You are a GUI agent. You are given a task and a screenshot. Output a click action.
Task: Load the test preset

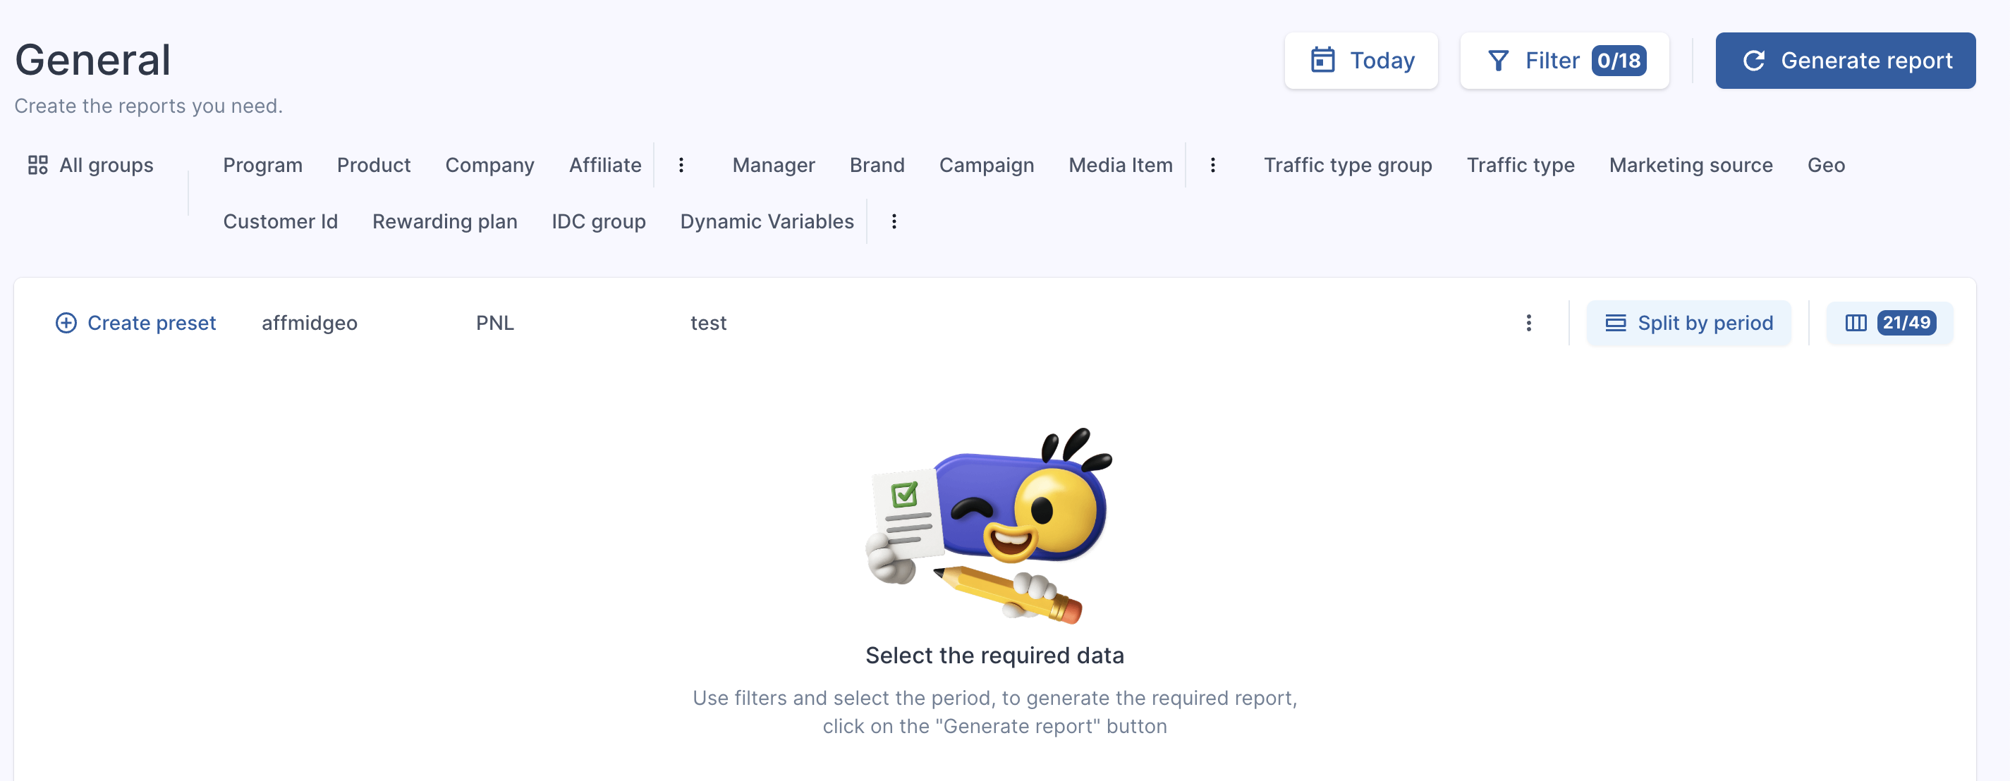coord(707,322)
